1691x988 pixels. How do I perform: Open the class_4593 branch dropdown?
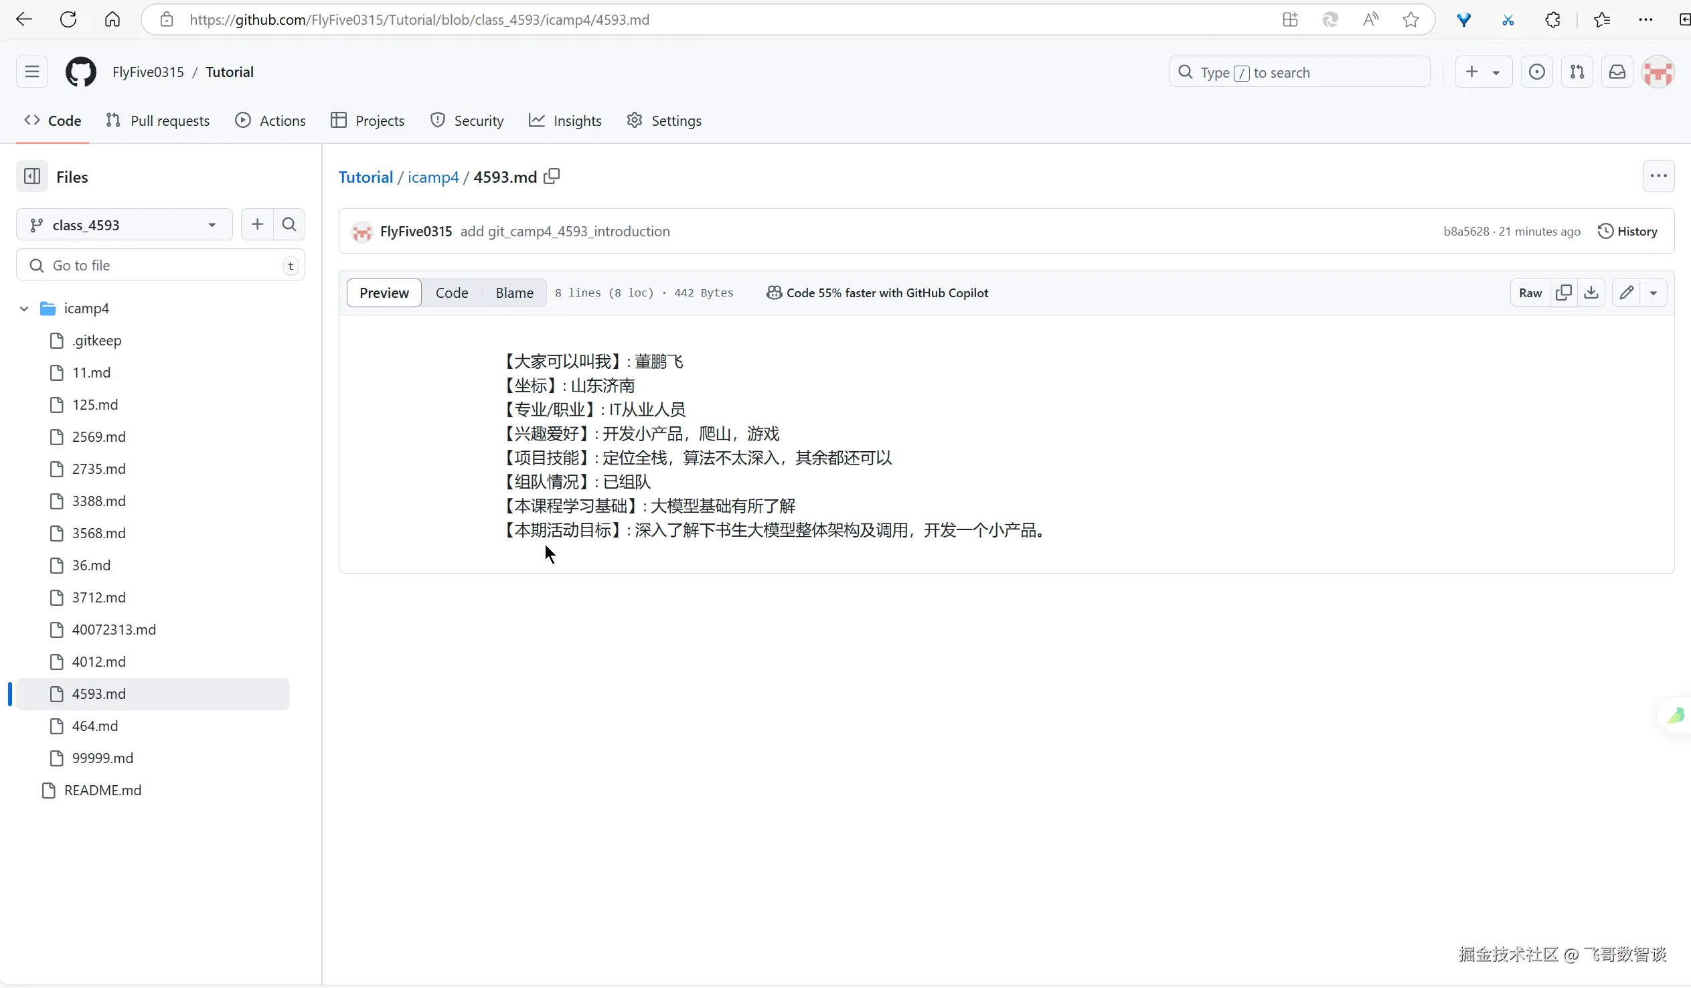pos(124,225)
